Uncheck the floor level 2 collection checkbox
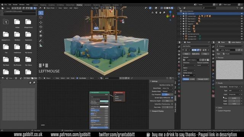 183,19
